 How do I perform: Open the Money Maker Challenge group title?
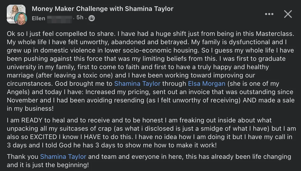click(x=102, y=9)
